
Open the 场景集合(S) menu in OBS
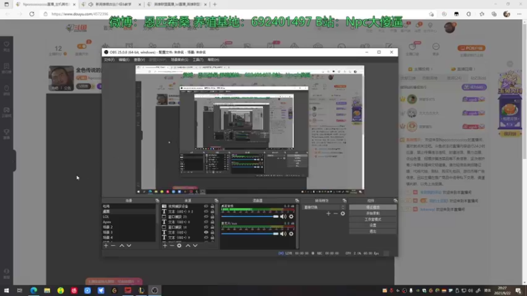click(x=179, y=60)
